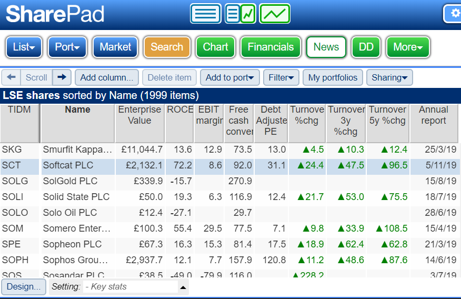This screenshot has height=299, width=461.
Task: Click the 120.8 Debt Adjusted PE cell
Action: [271, 260]
